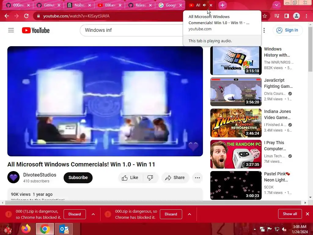Click Sign in button
This screenshot has width=313, height=235.
click(x=288, y=30)
